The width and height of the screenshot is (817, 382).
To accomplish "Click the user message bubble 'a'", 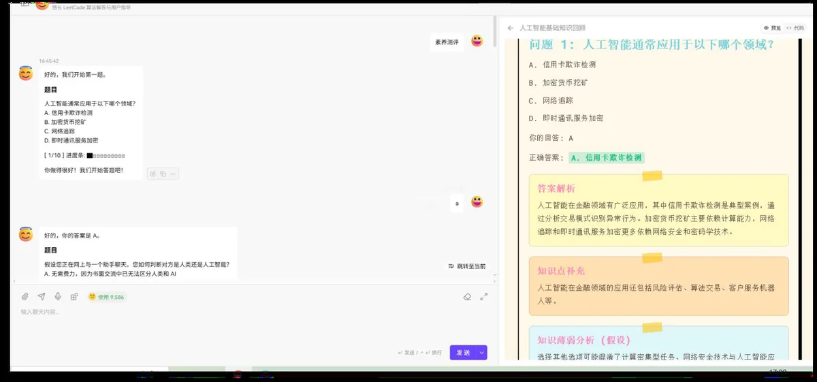I will pos(457,203).
